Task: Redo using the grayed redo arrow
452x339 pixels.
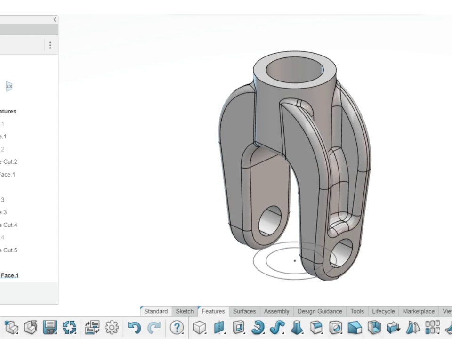Action: point(154,328)
